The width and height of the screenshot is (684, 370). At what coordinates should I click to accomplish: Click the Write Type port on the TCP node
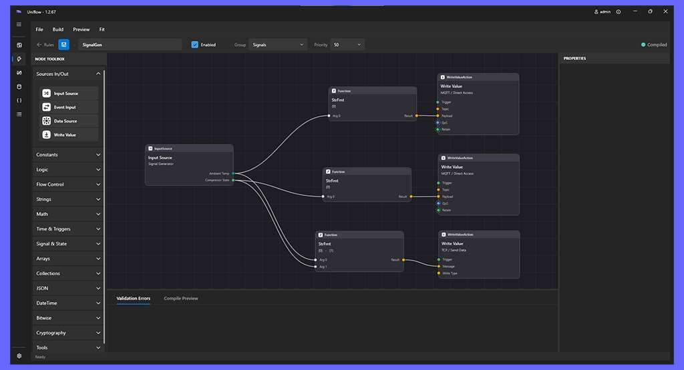439,273
